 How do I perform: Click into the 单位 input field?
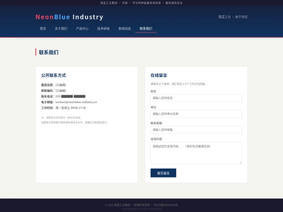(x=196, y=114)
